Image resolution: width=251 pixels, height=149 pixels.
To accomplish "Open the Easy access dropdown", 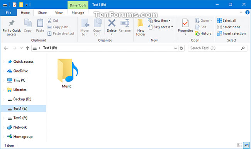I will (161, 27).
